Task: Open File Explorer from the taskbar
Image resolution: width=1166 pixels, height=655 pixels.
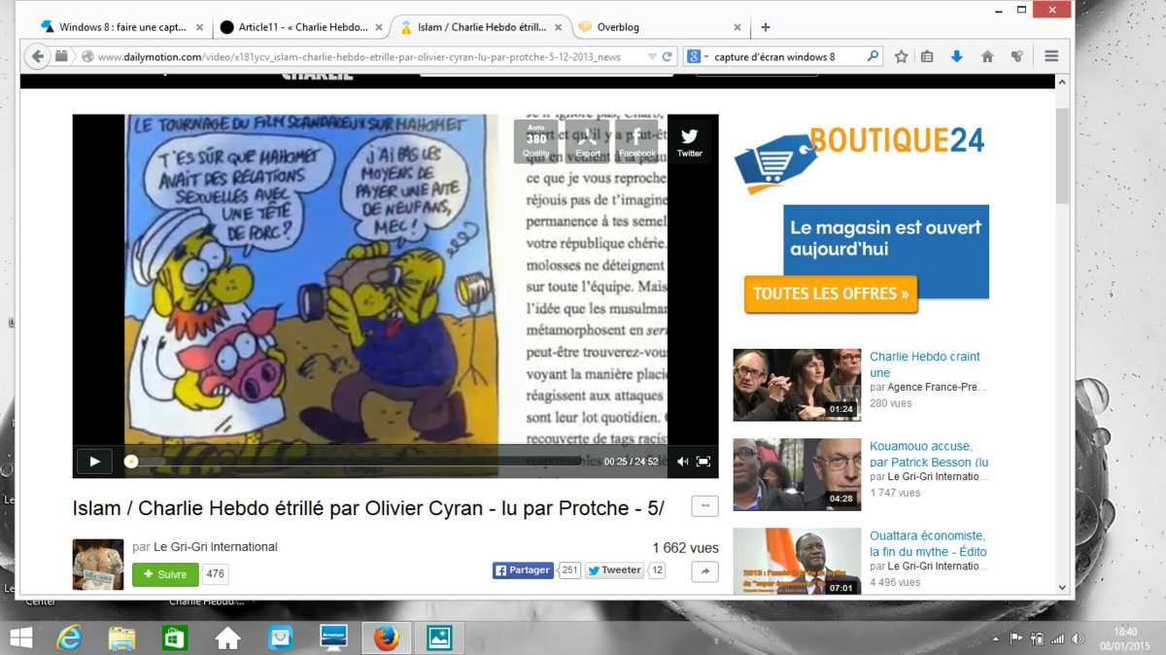Action: [x=122, y=638]
